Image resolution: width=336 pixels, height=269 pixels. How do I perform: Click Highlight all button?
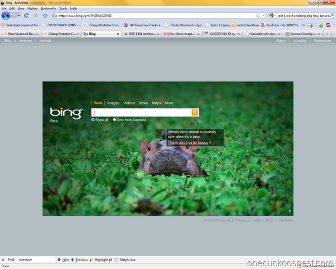pos(101,260)
